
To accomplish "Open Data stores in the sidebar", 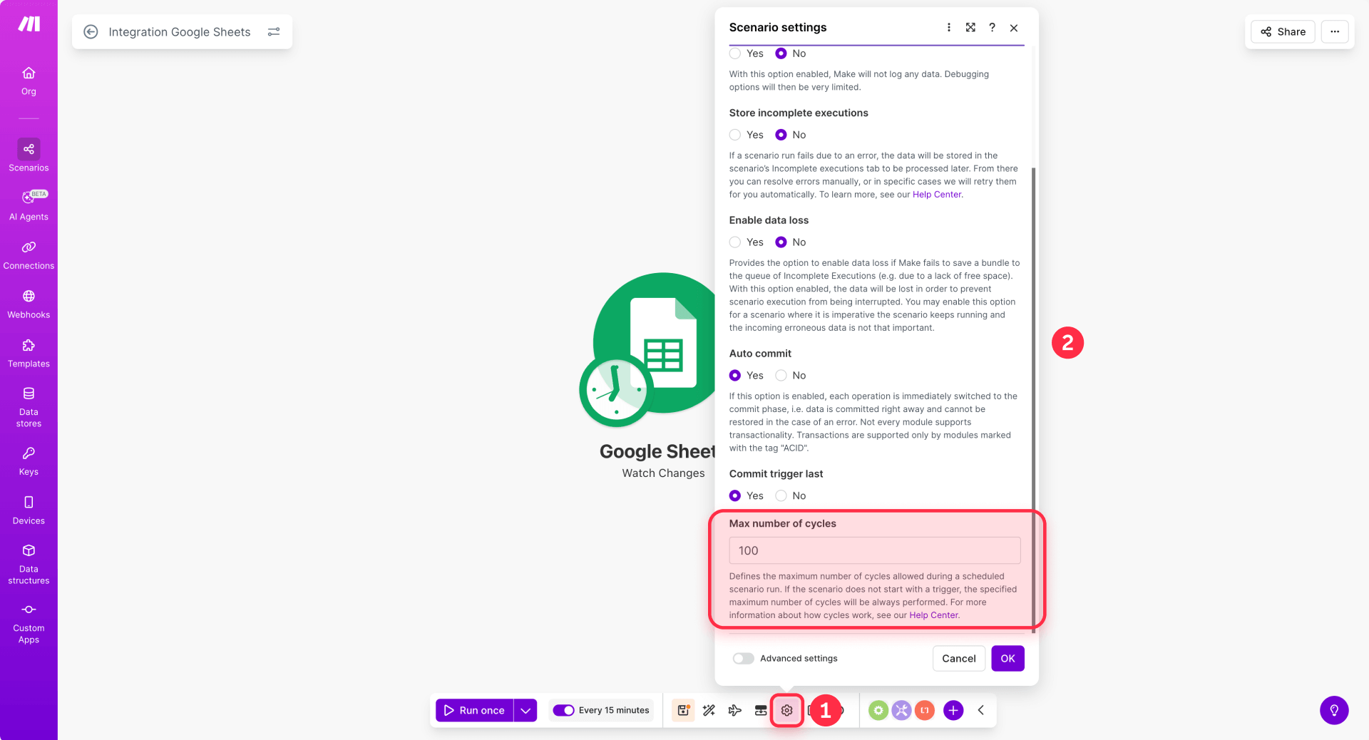I will tap(29, 407).
